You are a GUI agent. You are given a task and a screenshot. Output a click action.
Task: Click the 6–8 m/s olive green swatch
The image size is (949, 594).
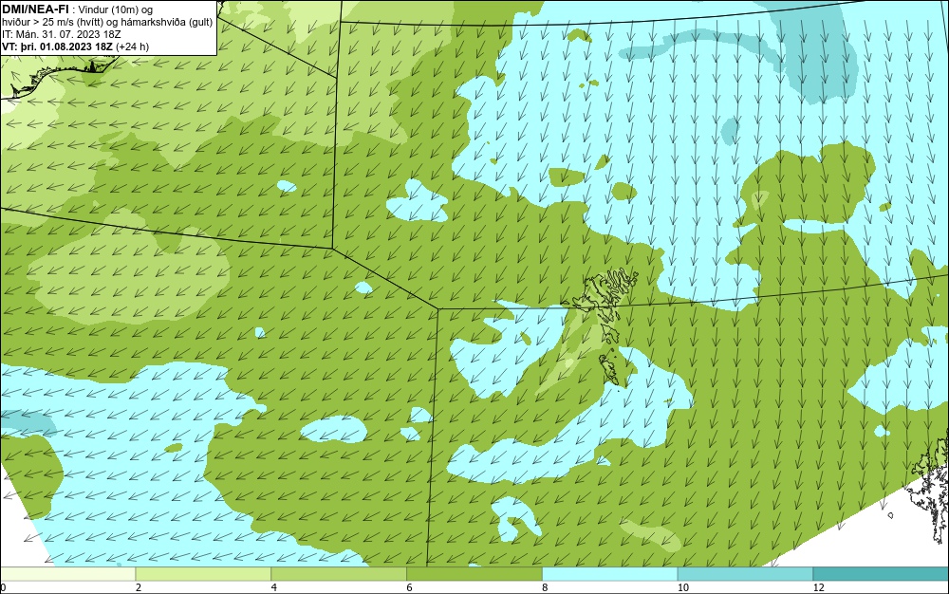pyautogui.click(x=474, y=574)
